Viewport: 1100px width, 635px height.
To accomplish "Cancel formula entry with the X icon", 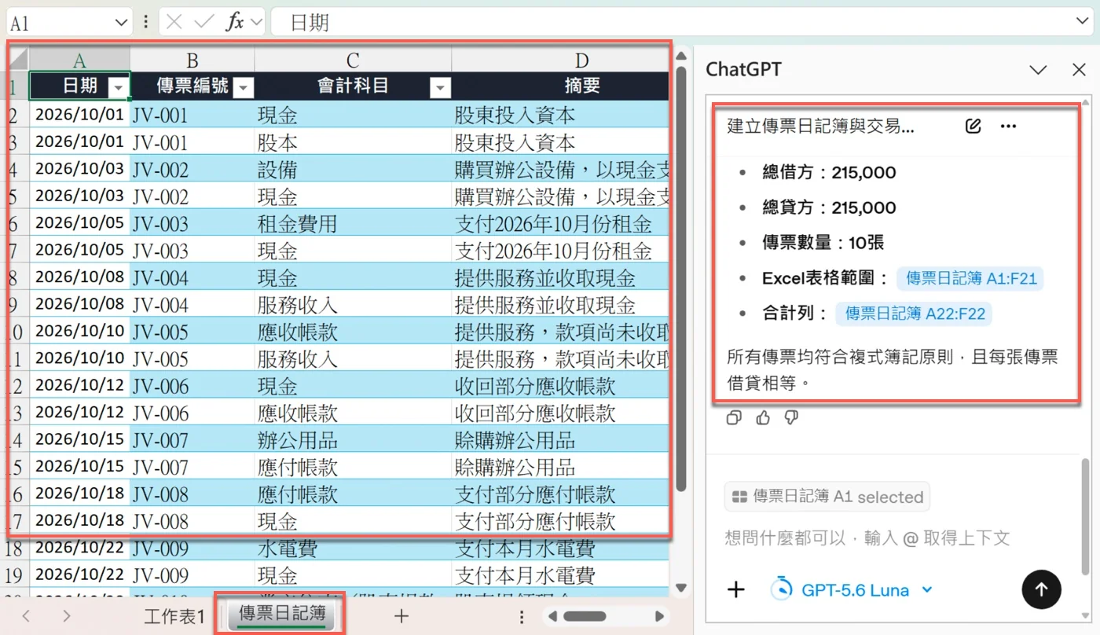I will (174, 22).
